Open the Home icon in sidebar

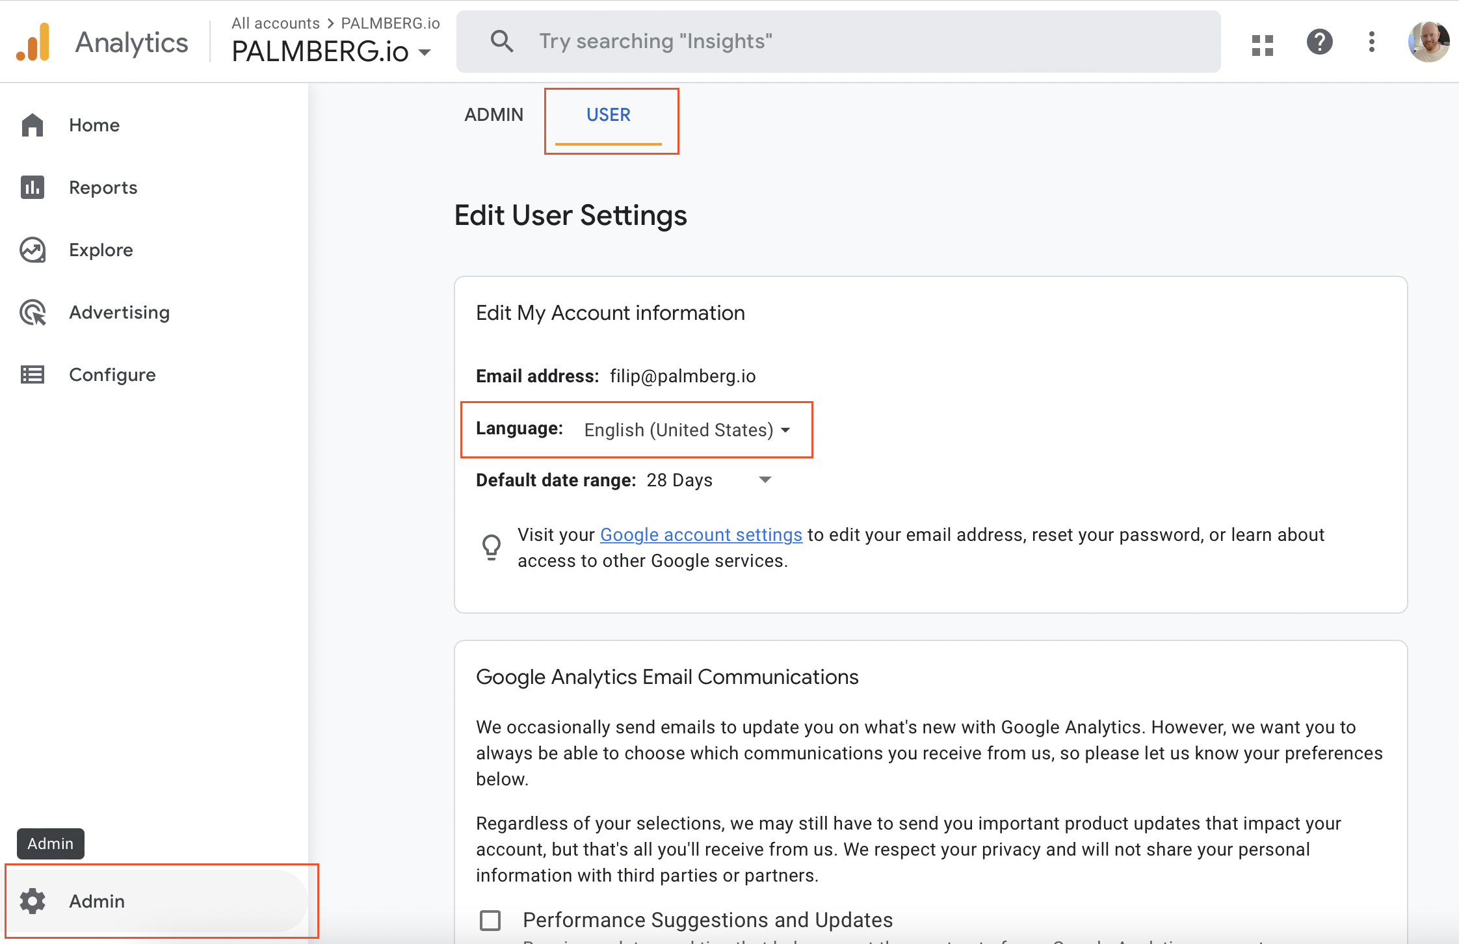point(33,125)
